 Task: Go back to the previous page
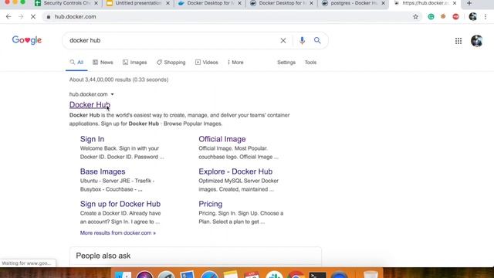8,17
